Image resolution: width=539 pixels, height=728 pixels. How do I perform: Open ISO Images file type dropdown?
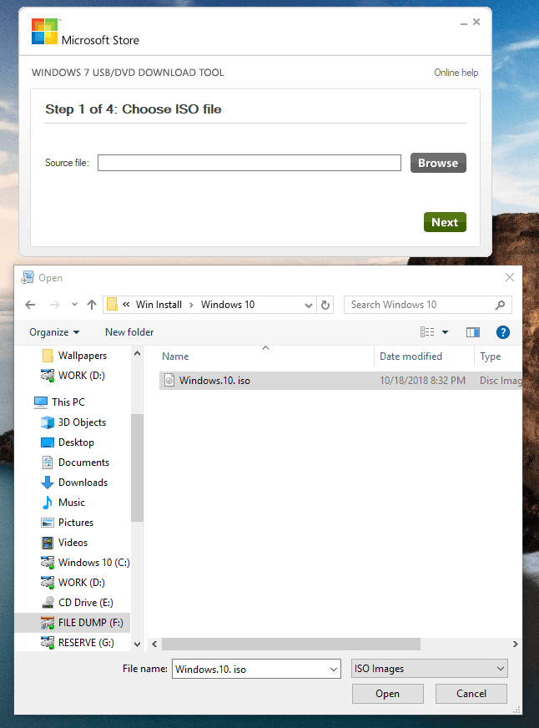tap(430, 669)
